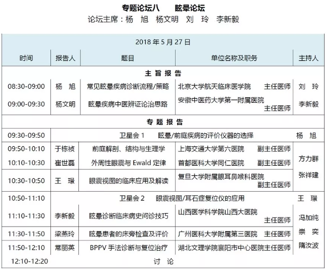This screenshot has height=269, width=326.
Task: Select the 08:30-09:00 time cell
Action: pos(26,86)
